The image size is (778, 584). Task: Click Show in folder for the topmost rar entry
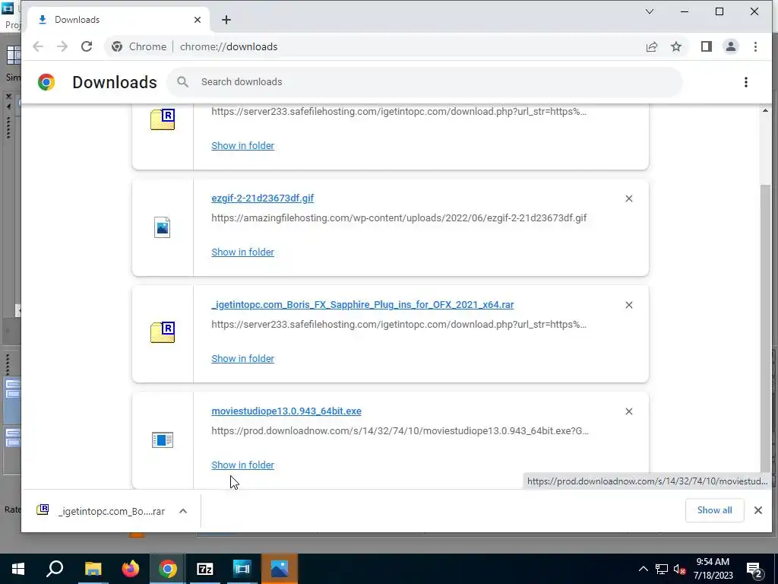(x=242, y=145)
